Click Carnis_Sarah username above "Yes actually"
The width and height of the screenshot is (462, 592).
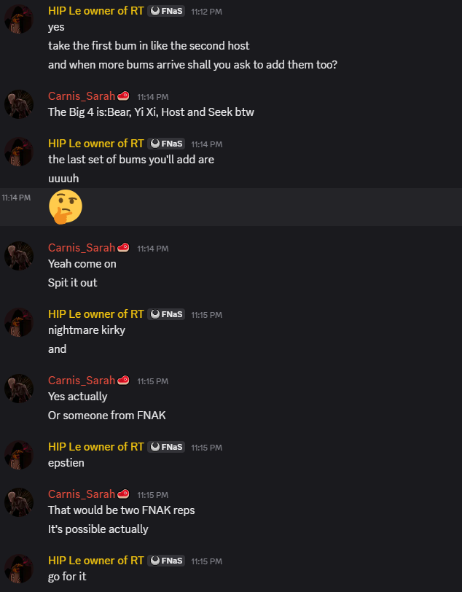tap(82, 381)
